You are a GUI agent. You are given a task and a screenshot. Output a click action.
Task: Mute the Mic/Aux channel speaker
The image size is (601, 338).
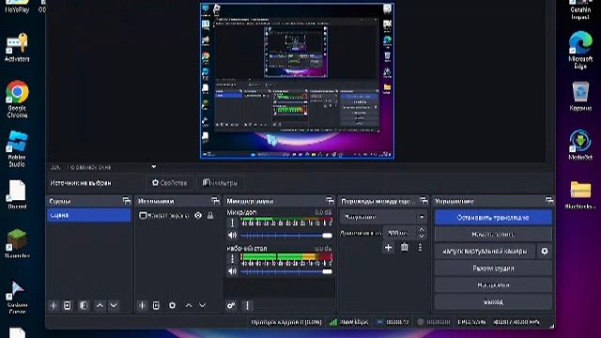pos(232,236)
